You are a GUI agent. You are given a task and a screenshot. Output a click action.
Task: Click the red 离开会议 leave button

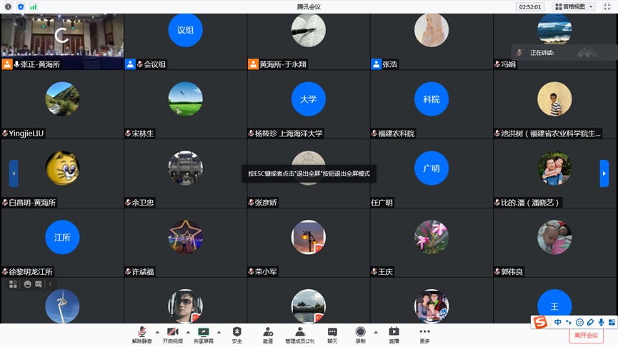(x=586, y=335)
